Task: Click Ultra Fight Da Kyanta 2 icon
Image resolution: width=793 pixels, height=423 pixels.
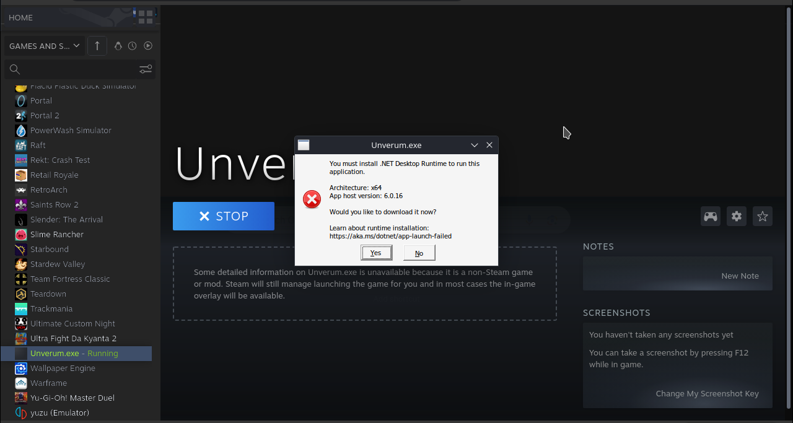Action: [x=21, y=338]
